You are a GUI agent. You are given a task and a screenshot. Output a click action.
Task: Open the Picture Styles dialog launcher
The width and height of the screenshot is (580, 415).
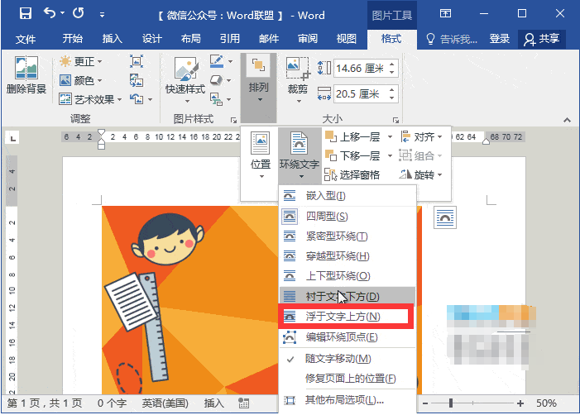(x=233, y=120)
